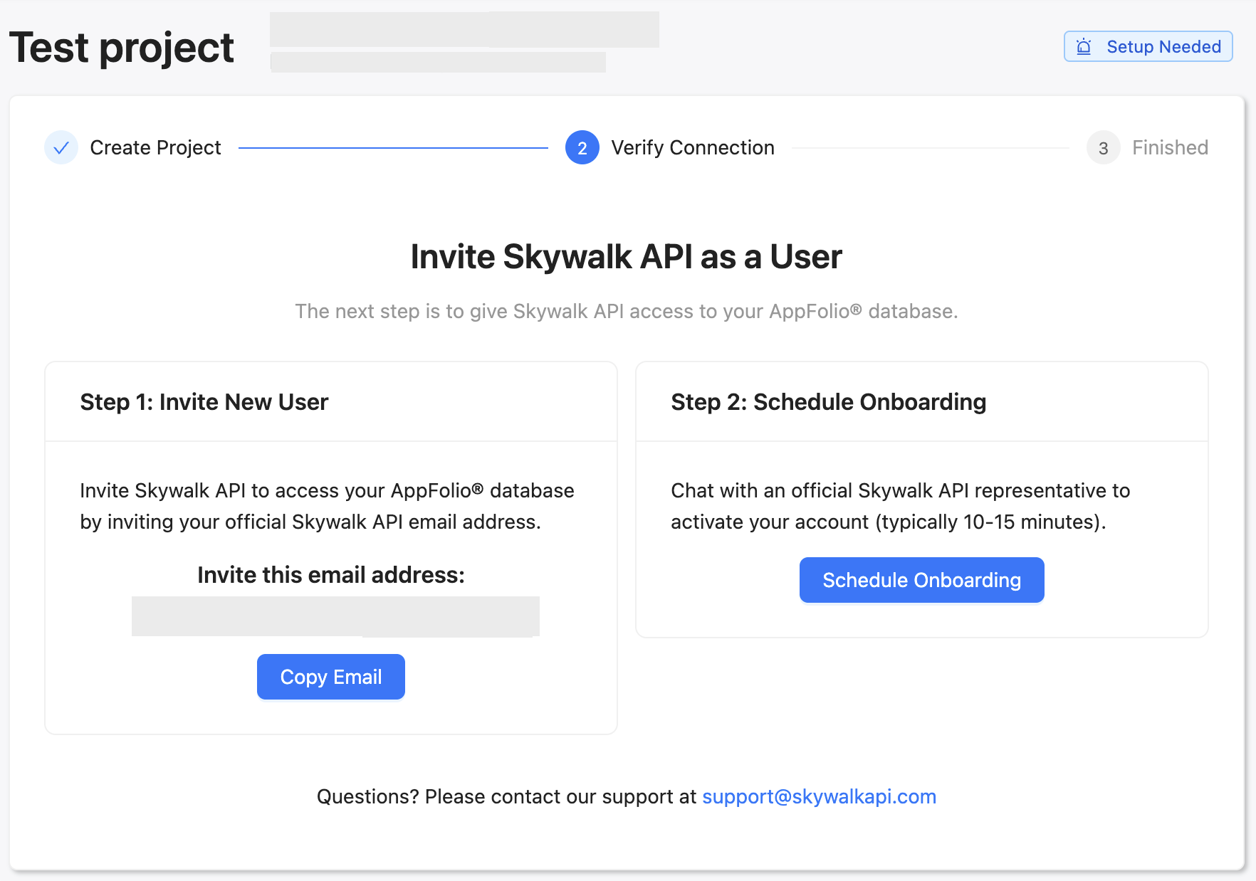1256x881 pixels.
Task: Open the support@skywalkapi.com email link
Action: 819,796
